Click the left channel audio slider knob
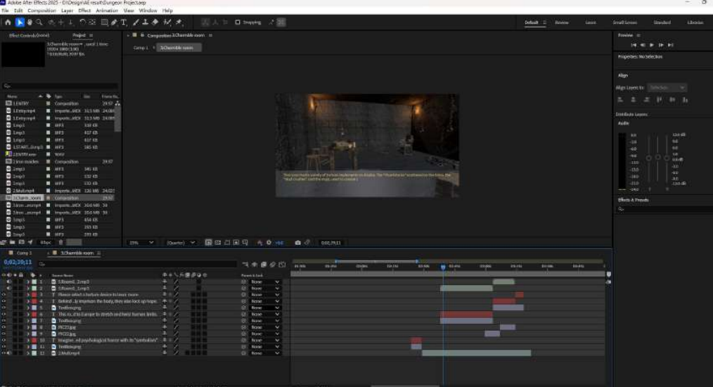Screen dimensions: 713x387 (x=649, y=158)
